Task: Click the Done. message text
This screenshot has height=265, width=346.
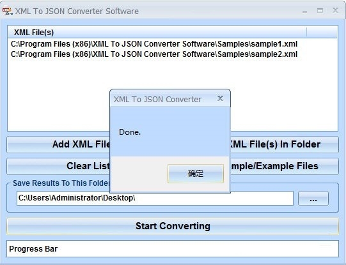Action: point(130,132)
